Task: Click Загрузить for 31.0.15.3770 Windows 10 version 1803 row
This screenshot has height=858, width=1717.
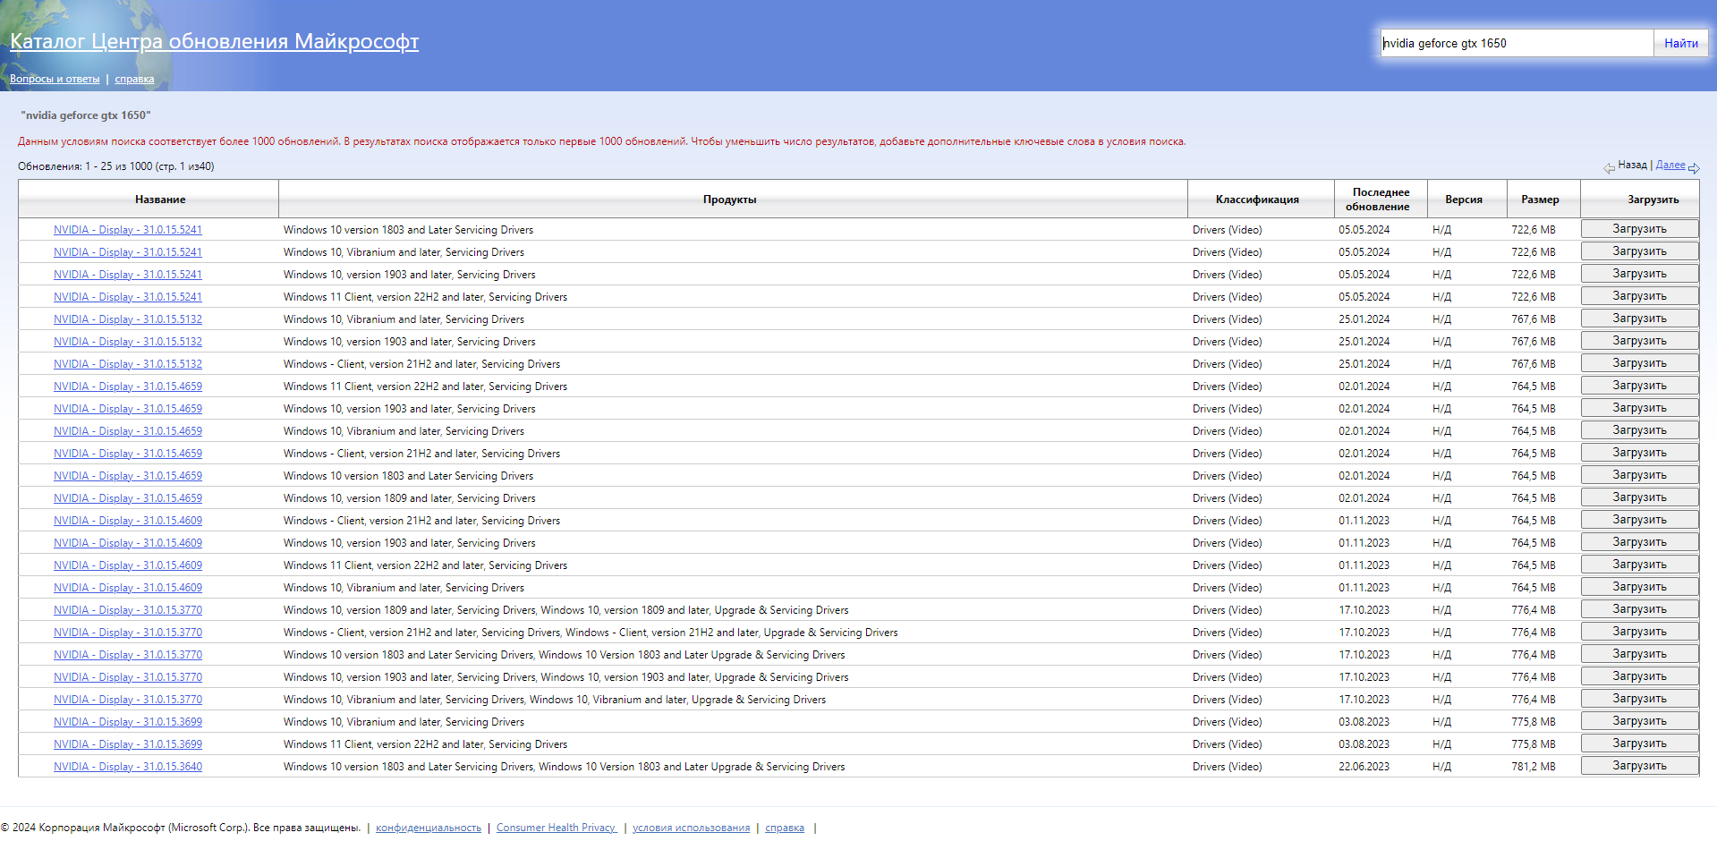Action: [1639, 654]
